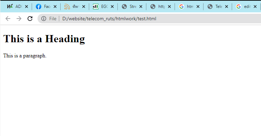Go back with the back arrow
This screenshot has height=136, width=261.
[8, 19]
